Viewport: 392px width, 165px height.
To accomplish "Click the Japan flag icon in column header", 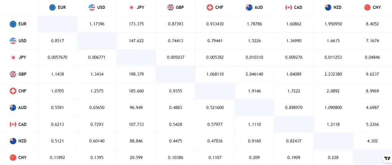I will [x=131, y=7].
